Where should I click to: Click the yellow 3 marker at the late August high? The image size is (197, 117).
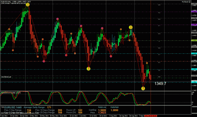[131, 27]
